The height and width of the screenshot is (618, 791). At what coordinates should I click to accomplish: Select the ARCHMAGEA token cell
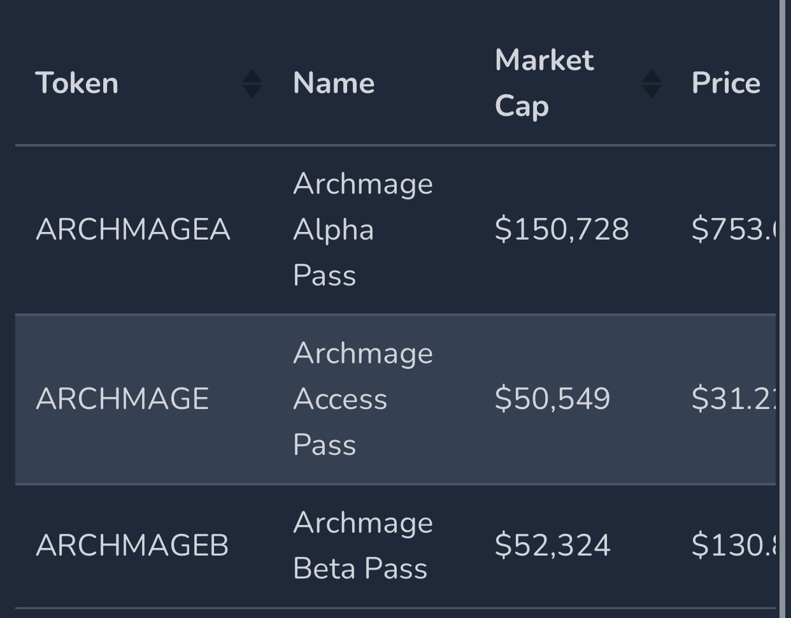click(x=133, y=229)
